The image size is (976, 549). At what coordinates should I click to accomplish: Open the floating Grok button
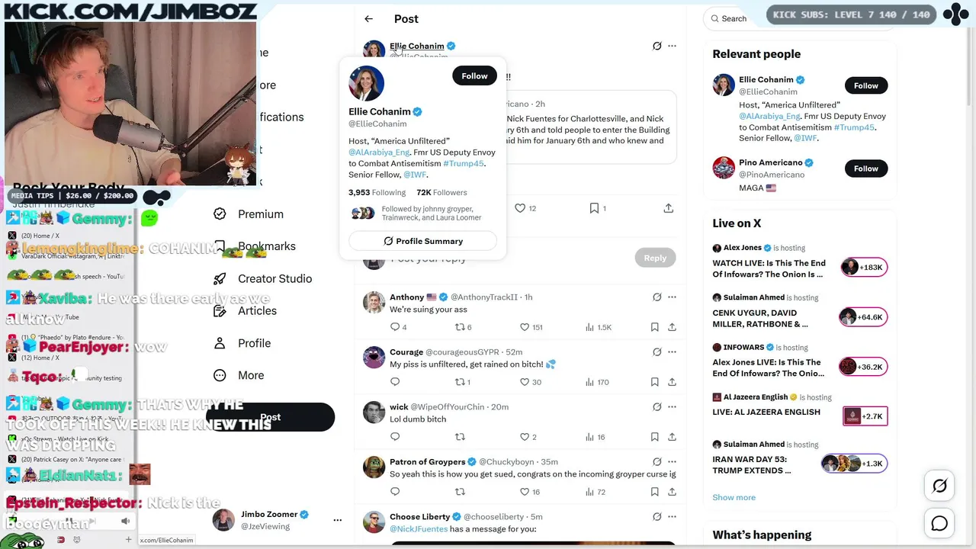939,486
